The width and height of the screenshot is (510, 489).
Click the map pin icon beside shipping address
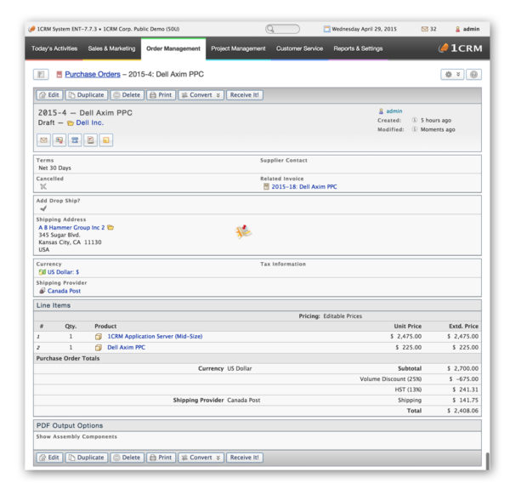tap(244, 231)
